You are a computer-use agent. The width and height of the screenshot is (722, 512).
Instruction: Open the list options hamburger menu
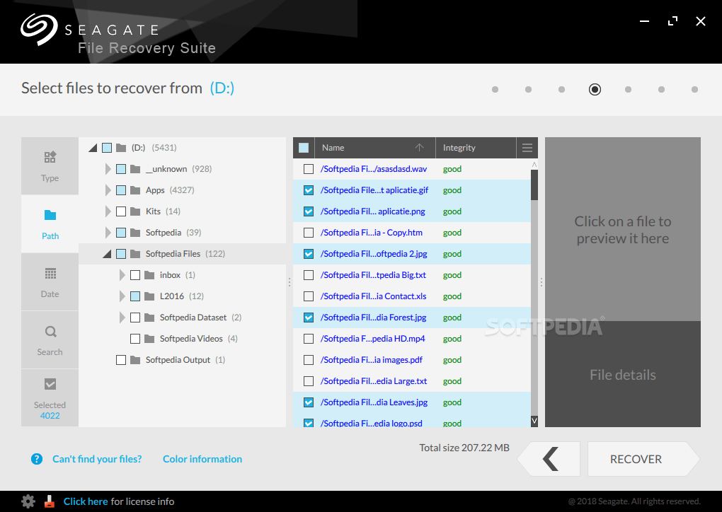click(527, 147)
